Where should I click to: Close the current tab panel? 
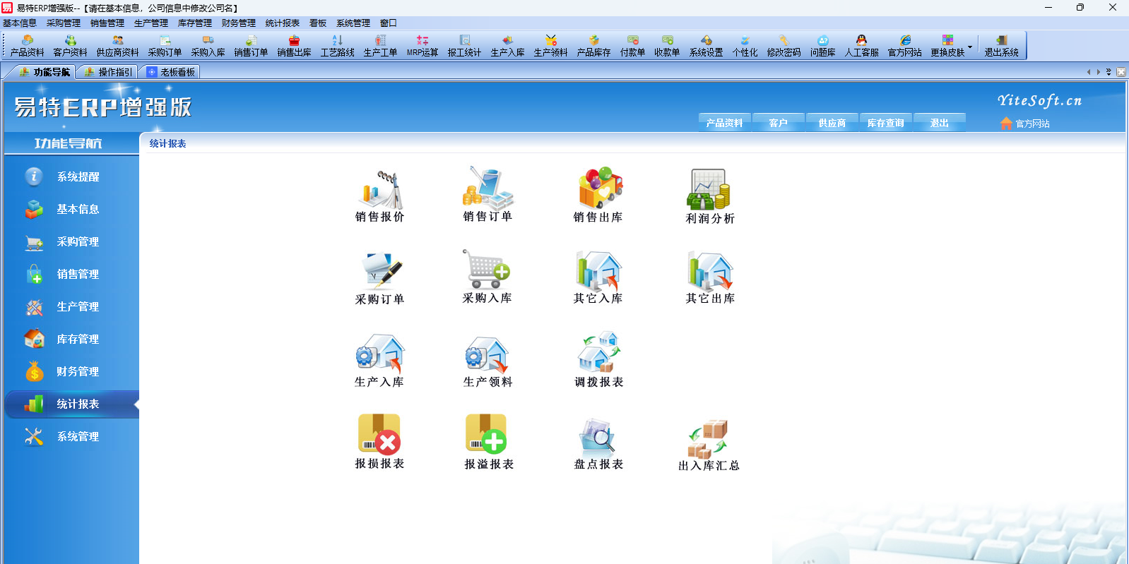(1121, 72)
